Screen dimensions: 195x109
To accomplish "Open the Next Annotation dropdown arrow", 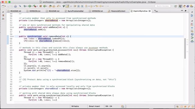I will click(x=89, y=6).
